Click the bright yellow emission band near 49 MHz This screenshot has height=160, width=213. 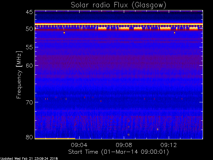click(119, 24)
